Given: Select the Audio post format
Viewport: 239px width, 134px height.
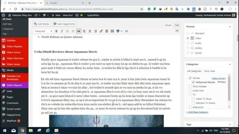Looking at the screenshot, I should (188, 43).
